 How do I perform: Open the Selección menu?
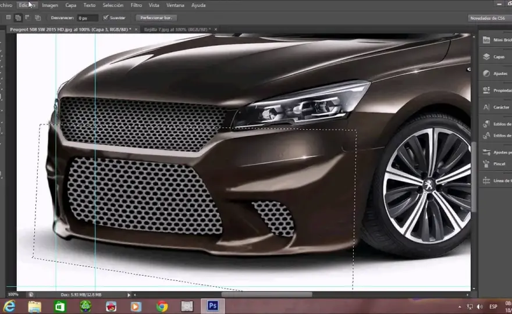point(113,5)
